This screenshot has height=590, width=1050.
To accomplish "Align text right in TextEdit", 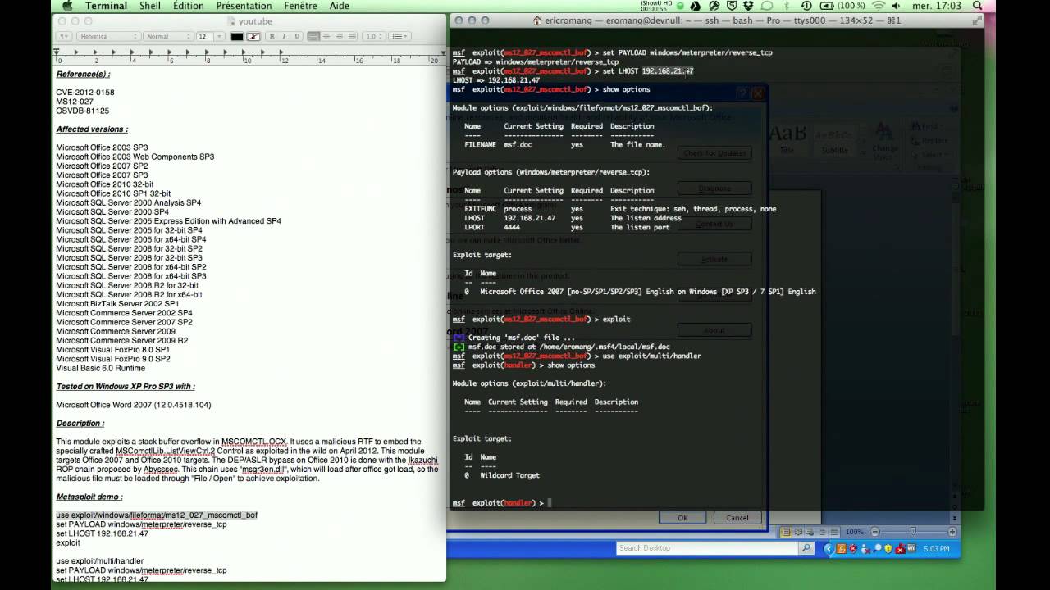I will pos(339,36).
